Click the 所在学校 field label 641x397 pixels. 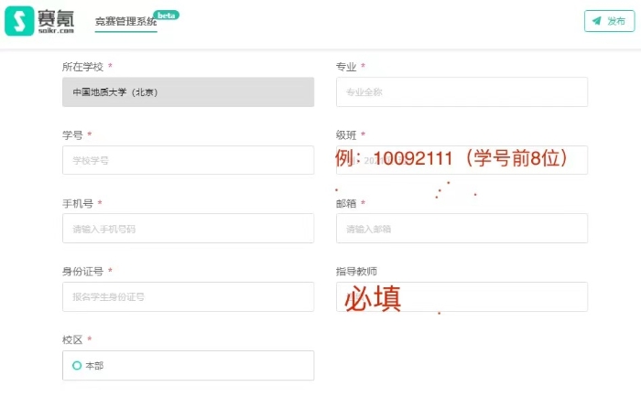click(82, 67)
